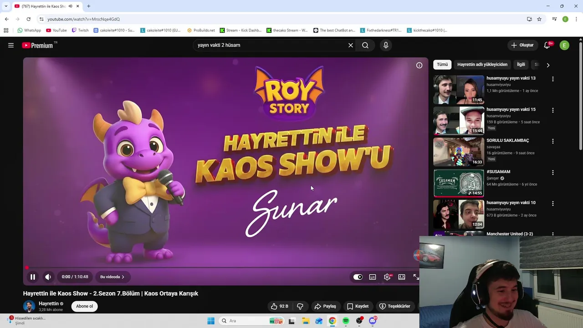Switch to theater mode

click(402, 277)
